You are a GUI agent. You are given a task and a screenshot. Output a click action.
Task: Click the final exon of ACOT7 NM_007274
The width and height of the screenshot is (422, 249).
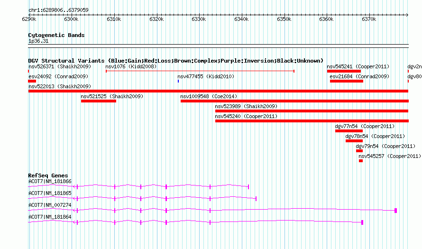[x=395, y=211]
